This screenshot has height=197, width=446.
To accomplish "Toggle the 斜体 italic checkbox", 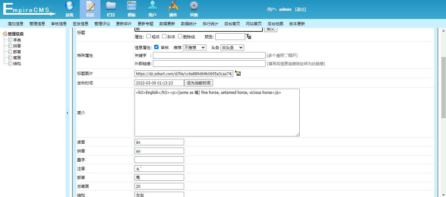I will pos(164,36).
